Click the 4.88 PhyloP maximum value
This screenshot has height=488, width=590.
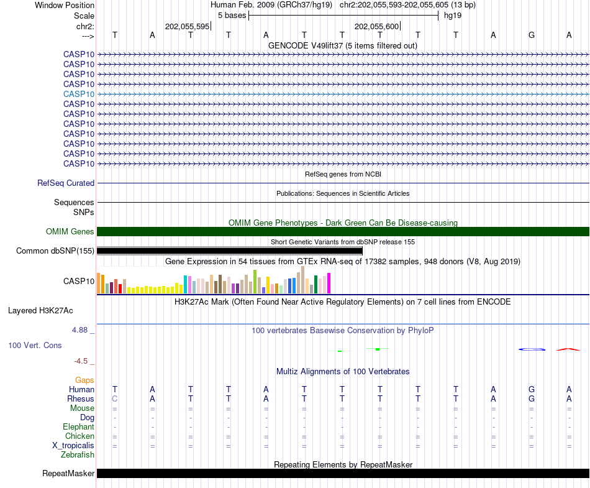(x=79, y=330)
